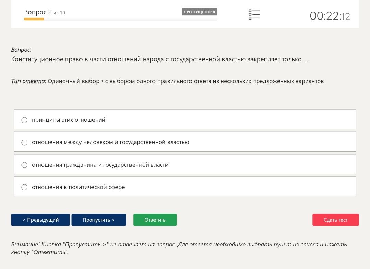
Task: Click the 'Внимание!' notice text
Action: tap(179, 248)
